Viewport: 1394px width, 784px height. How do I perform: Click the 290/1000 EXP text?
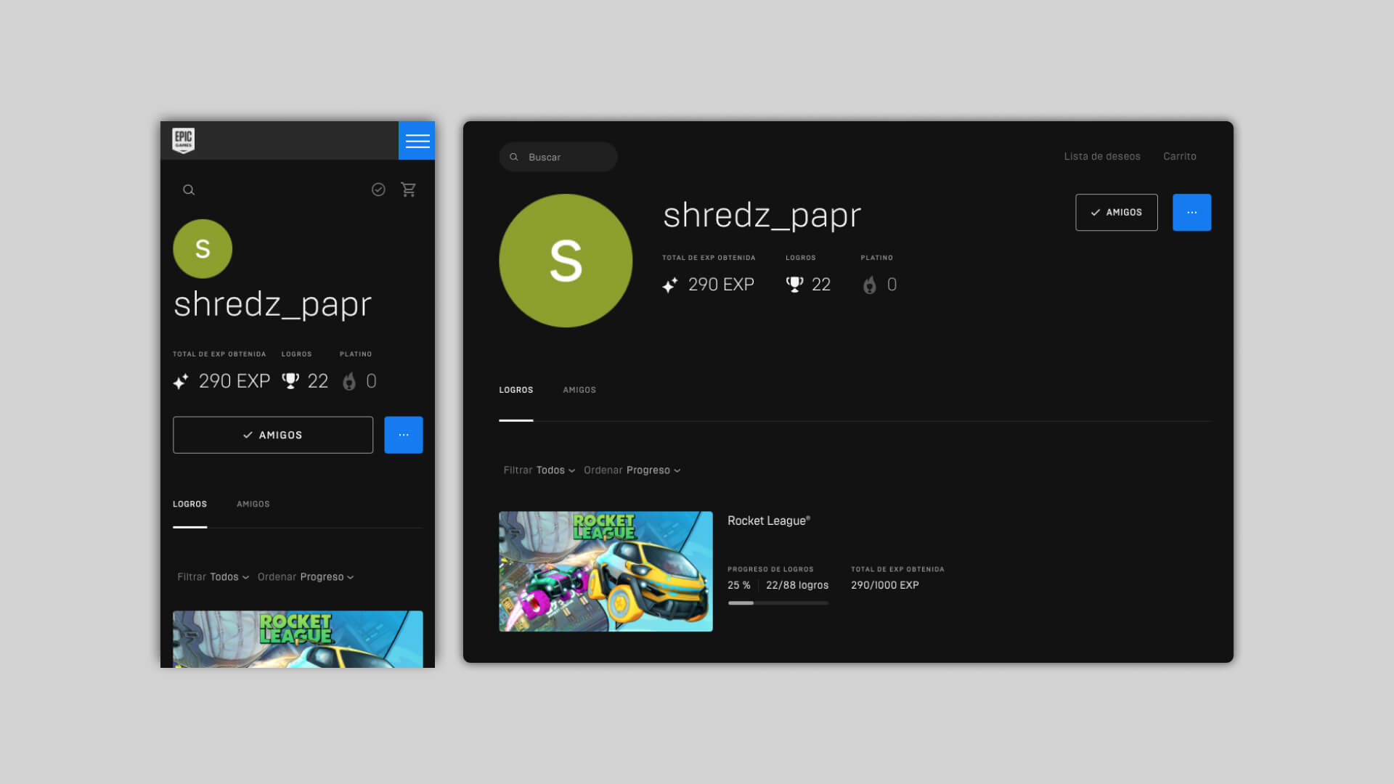(x=885, y=585)
